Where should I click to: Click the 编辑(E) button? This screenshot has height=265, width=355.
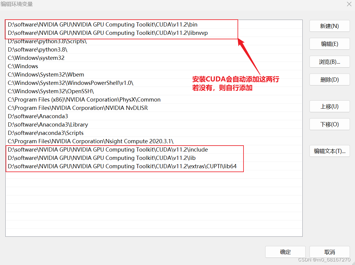pos(329,44)
